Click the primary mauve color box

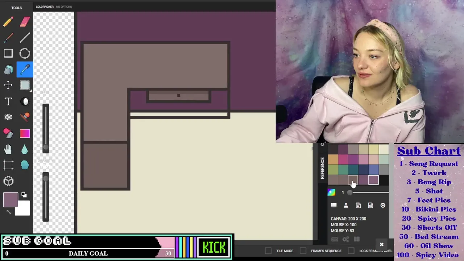pos(11,200)
